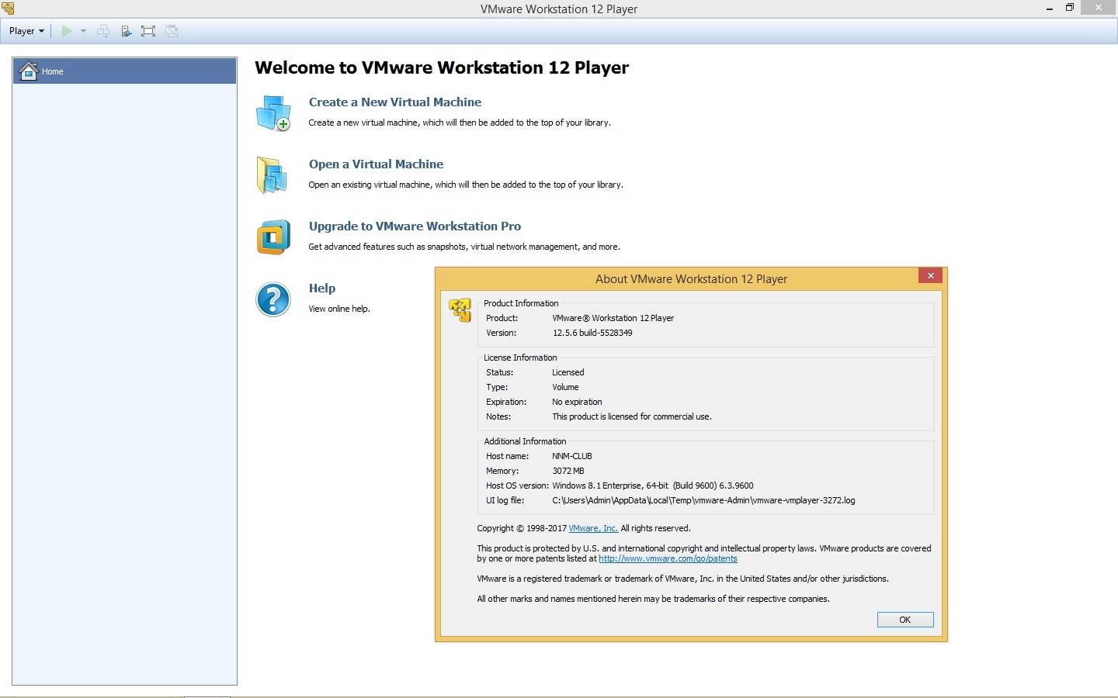1118x698 pixels.
Task: Click Upgrade to VMware Workstation Pro link
Action: coord(415,226)
